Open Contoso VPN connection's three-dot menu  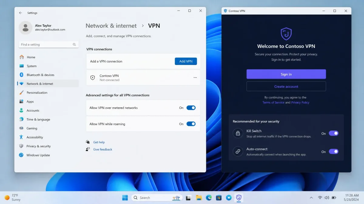point(195,78)
